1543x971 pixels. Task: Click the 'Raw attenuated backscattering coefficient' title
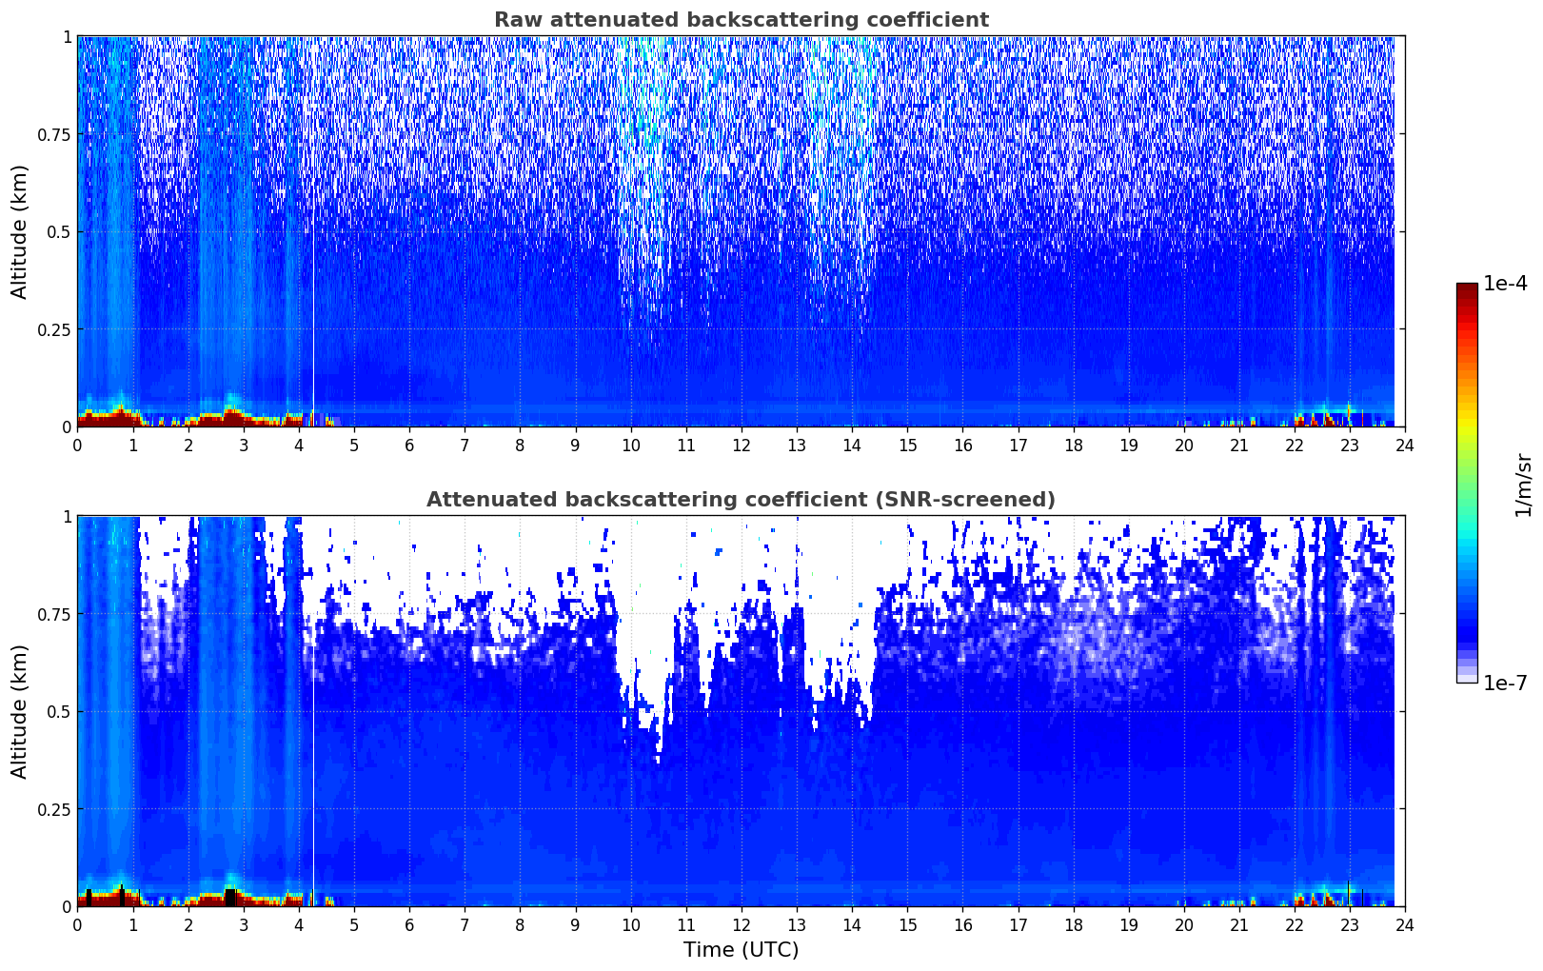pos(741,20)
